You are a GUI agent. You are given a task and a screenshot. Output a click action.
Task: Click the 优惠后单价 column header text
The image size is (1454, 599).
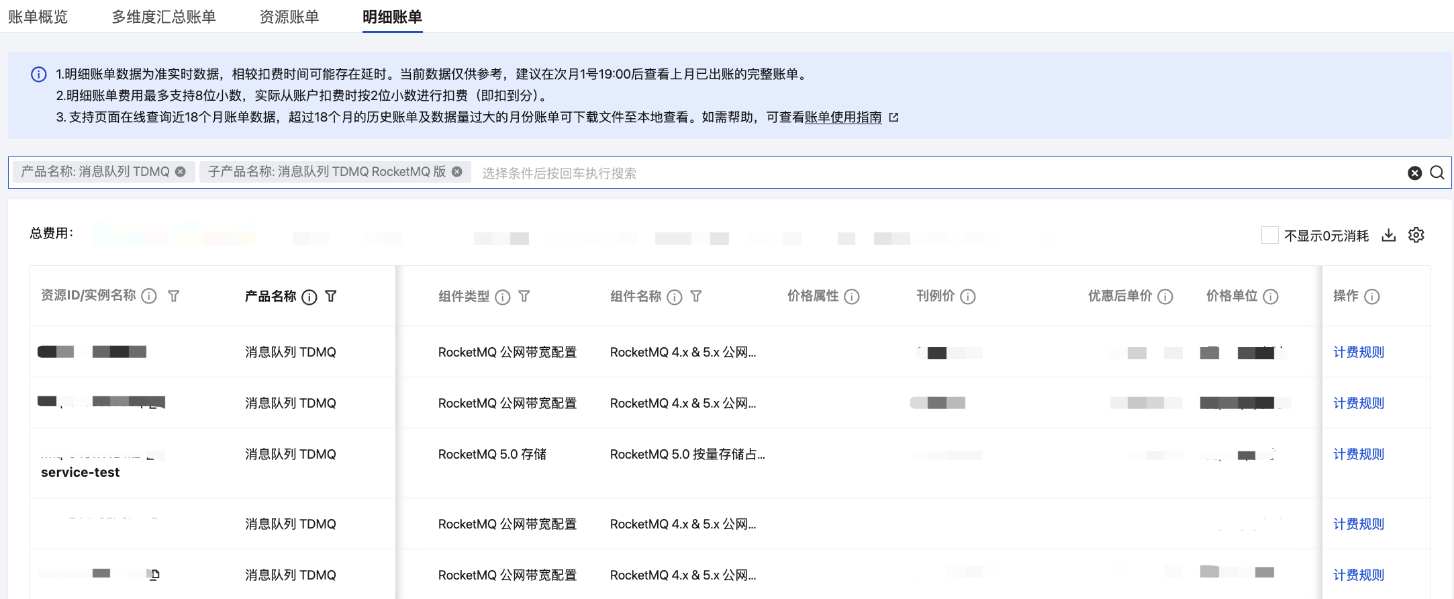pyautogui.click(x=1120, y=296)
